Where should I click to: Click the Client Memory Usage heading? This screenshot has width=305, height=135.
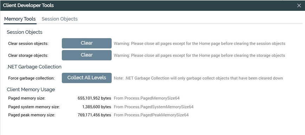pos(31,90)
